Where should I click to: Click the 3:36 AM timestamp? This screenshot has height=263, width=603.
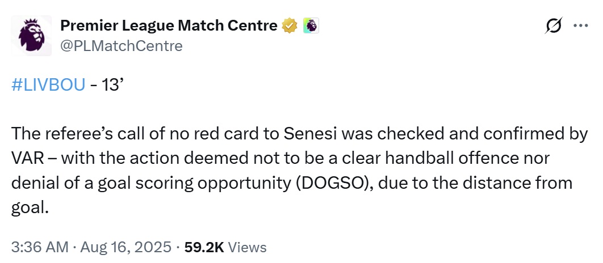(x=40, y=247)
